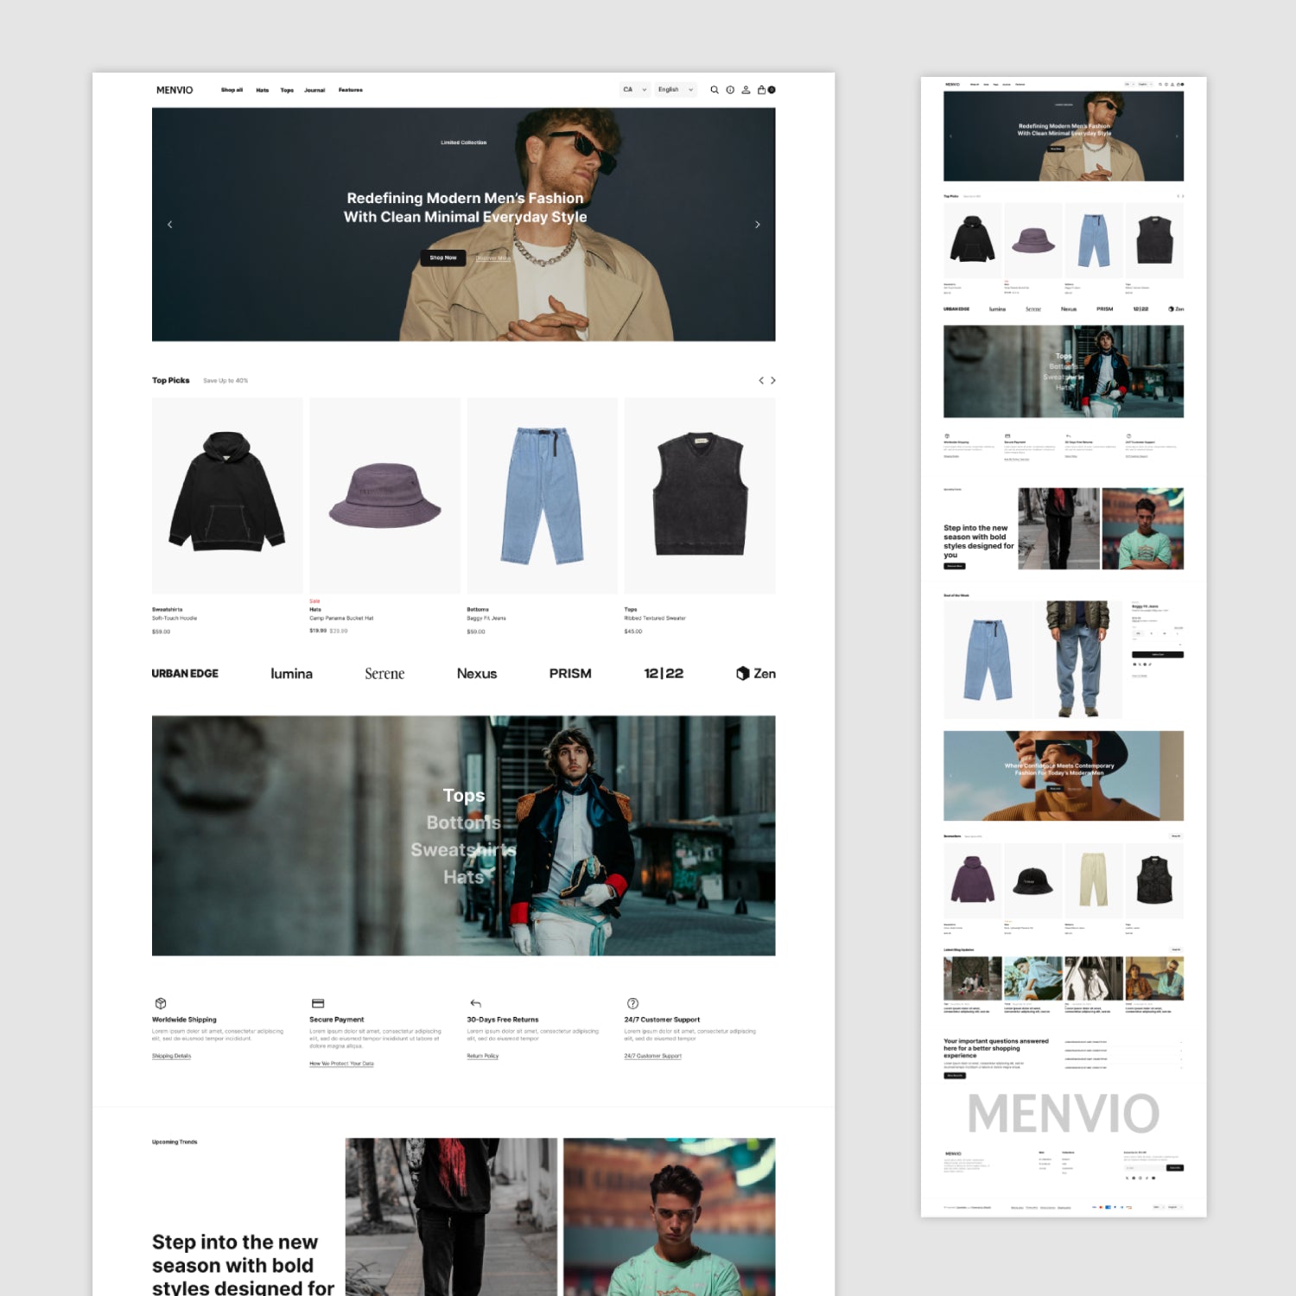This screenshot has width=1296, height=1296.
Task: Select the purple bucket hat product image
Action: [384, 495]
